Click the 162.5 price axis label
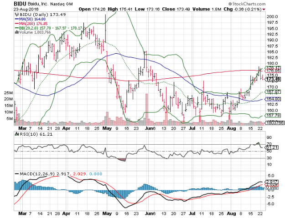This screenshot has height=218, width=285. [x=272, y=104]
